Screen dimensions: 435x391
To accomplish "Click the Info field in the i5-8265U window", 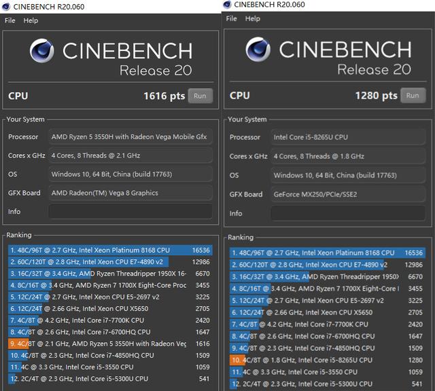I will coord(348,213).
